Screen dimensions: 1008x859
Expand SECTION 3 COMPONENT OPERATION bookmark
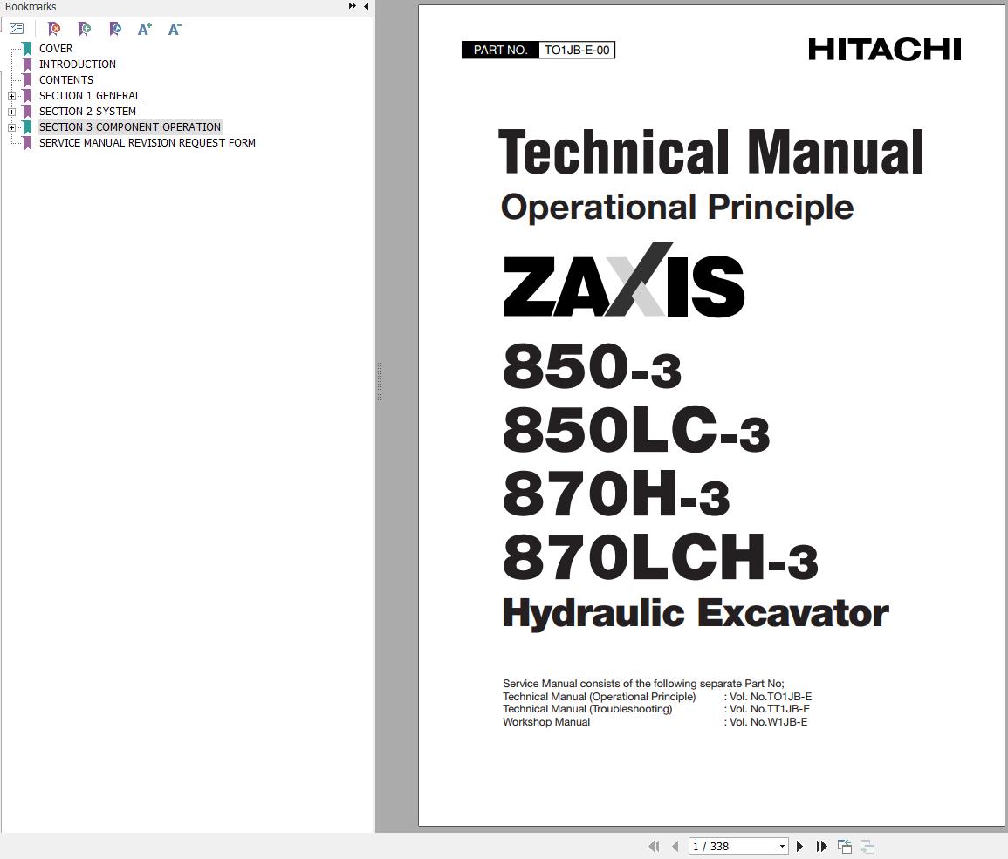[x=11, y=127]
